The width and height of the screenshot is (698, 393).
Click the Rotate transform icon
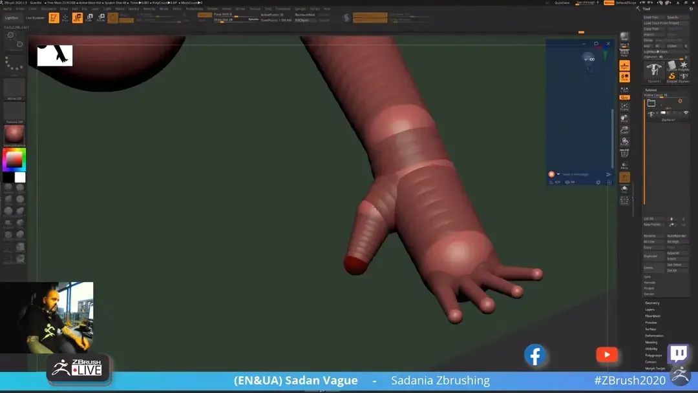pyautogui.click(x=101, y=18)
